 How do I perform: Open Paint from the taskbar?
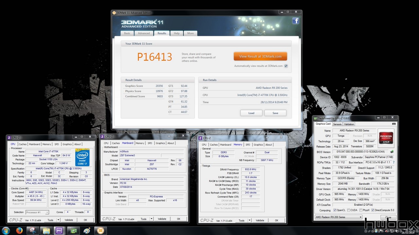[87, 231]
